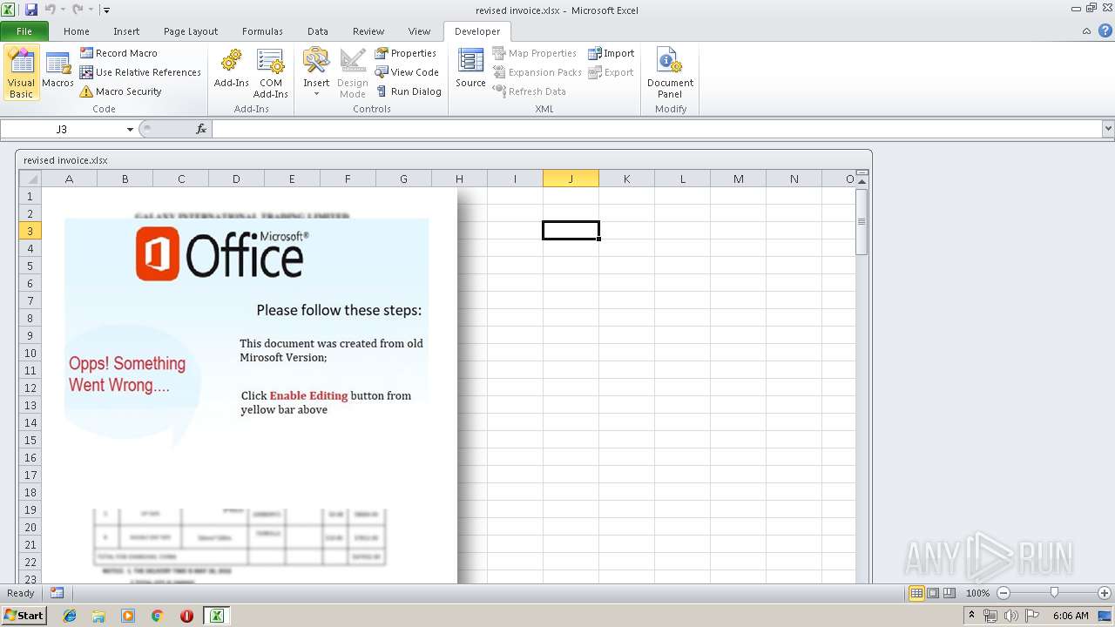Screen dimensions: 1115x627
Task: Switch to the View tab
Action: tap(420, 31)
